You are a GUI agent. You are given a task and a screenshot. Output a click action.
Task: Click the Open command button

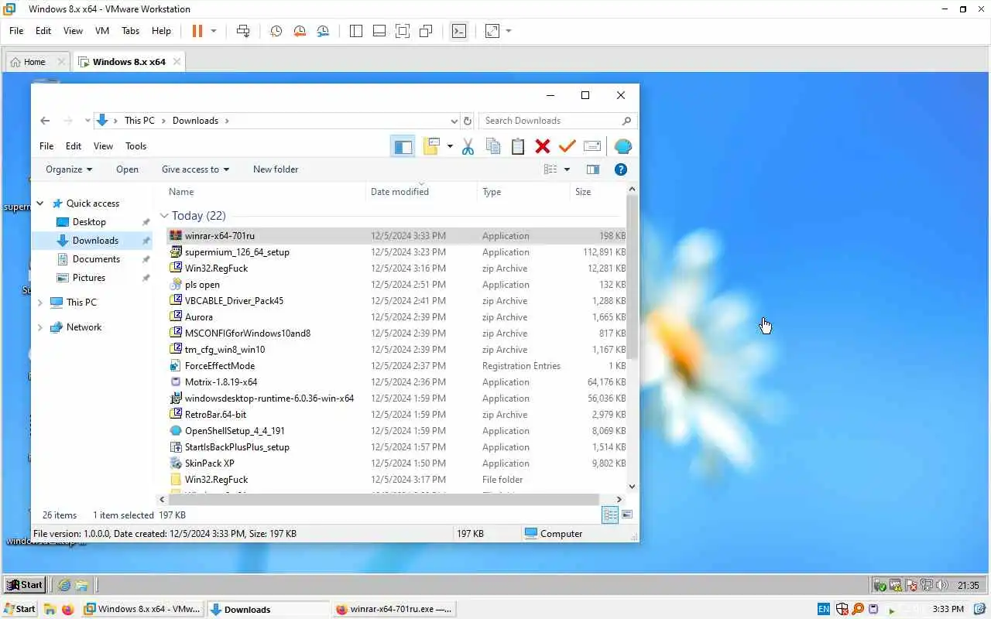coord(127,169)
